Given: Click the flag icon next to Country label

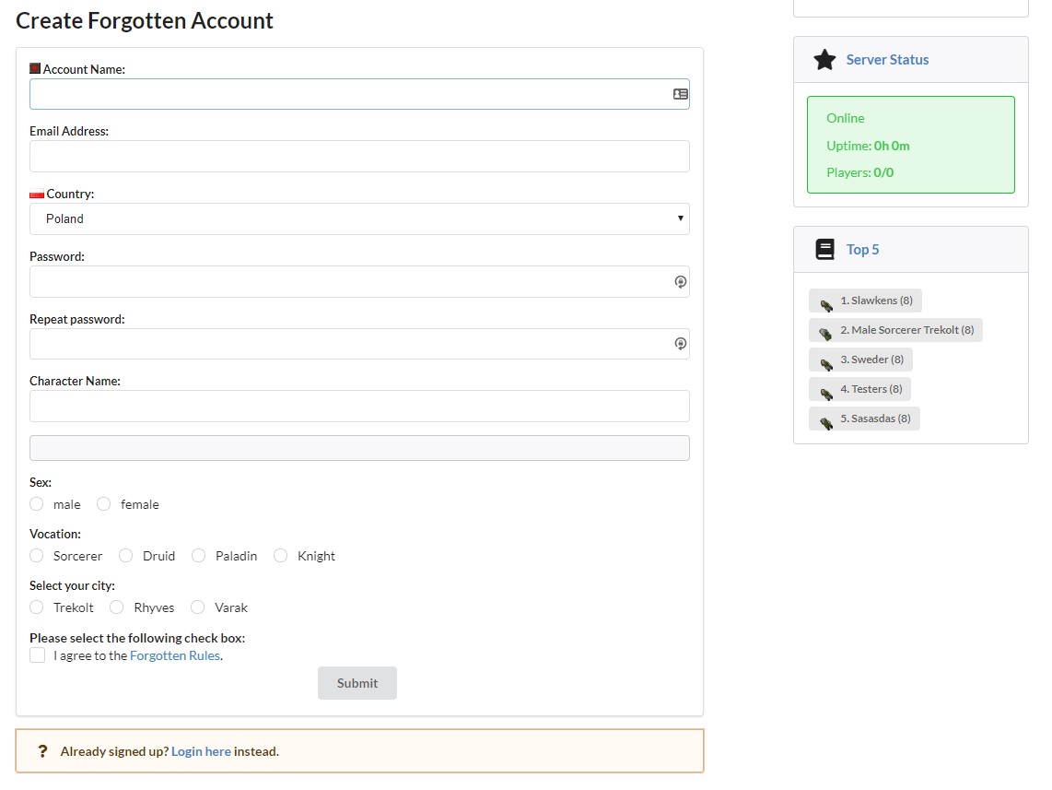Looking at the screenshot, I should (x=36, y=193).
